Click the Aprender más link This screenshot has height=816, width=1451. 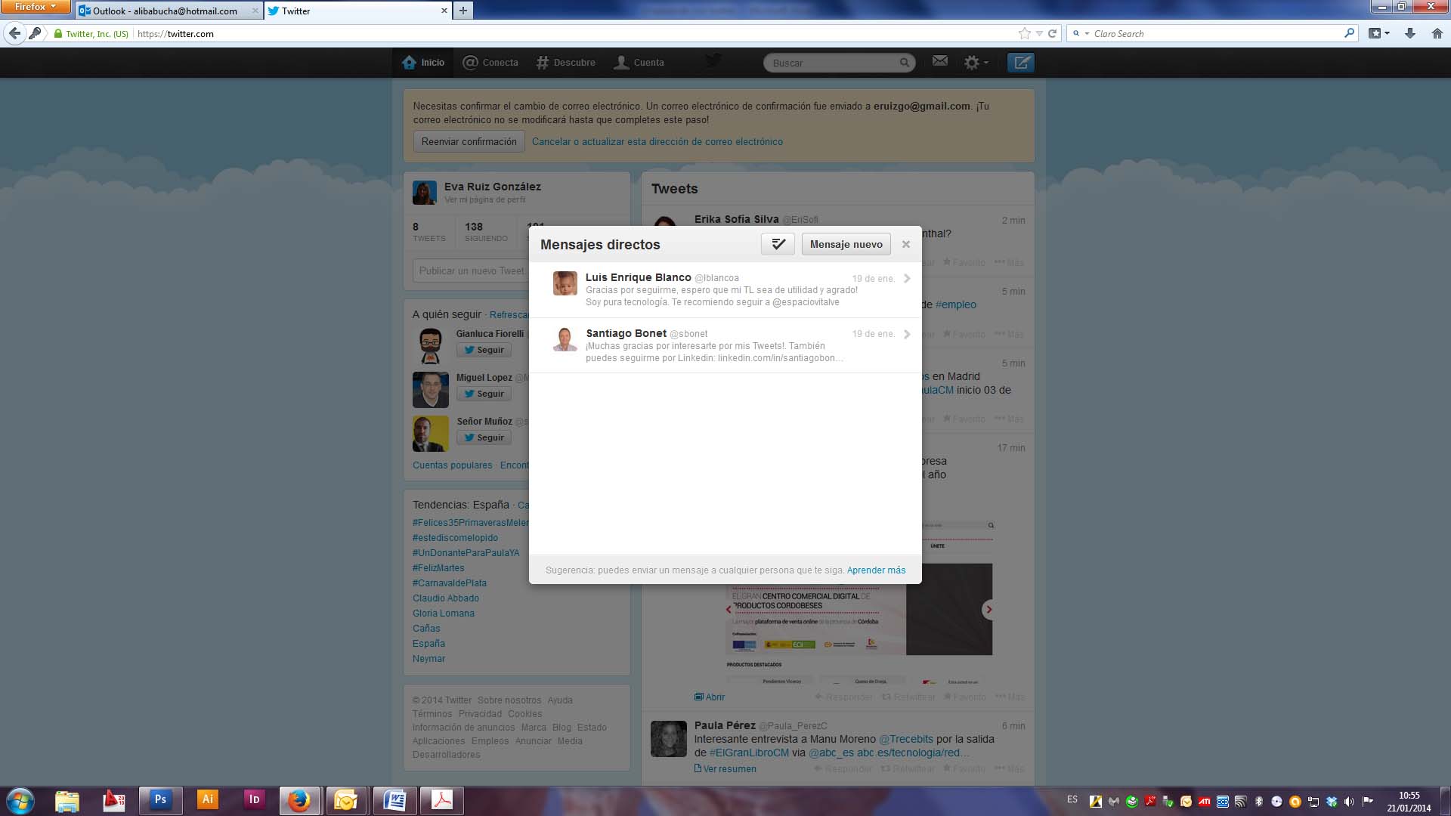pos(876,570)
